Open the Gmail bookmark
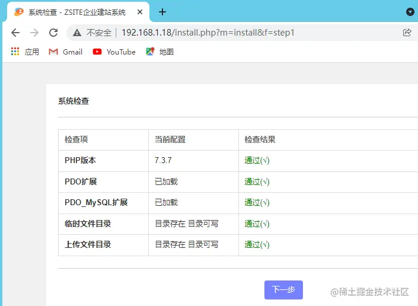 (x=66, y=52)
